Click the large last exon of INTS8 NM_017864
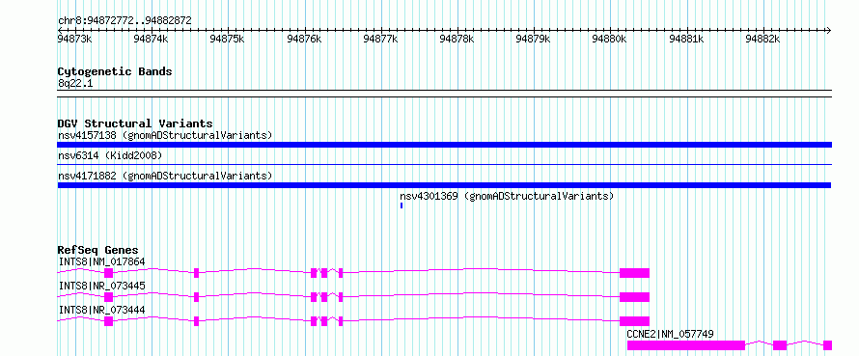The image size is (859, 356). (x=634, y=273)
